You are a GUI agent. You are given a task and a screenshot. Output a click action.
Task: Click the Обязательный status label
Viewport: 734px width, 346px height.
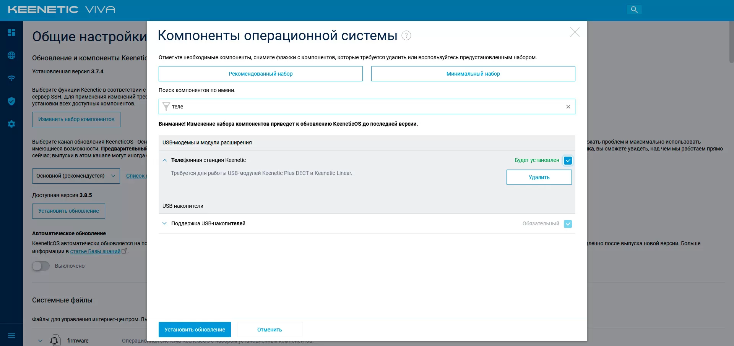click(x=541, y=224)
